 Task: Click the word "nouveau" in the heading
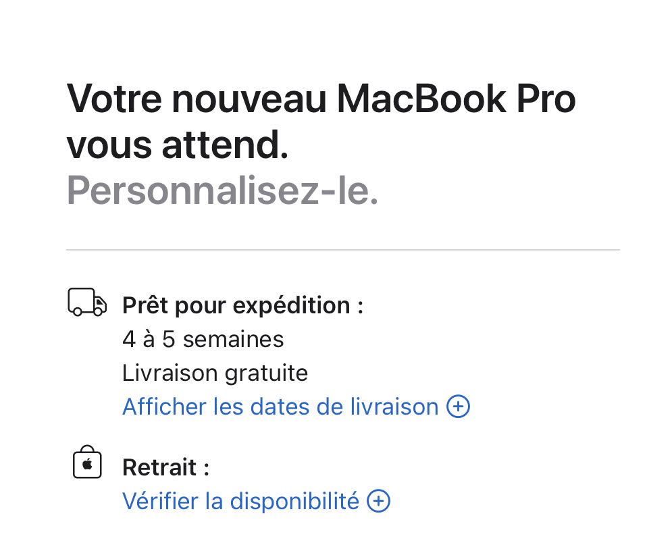point(249,99)
